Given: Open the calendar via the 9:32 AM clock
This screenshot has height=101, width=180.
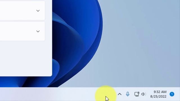Looking at the screenshot, I should point(160,92).
